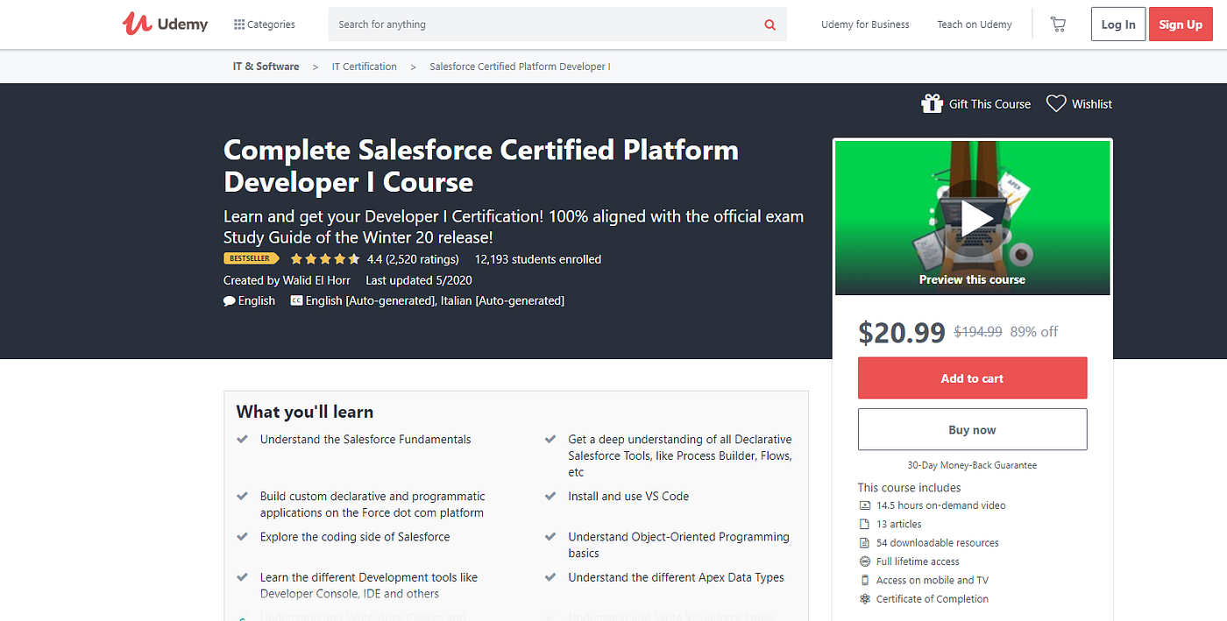Open the Categories grid menu
The width and height of the screenshot is (1227, 621).
[x=265, y=25]
